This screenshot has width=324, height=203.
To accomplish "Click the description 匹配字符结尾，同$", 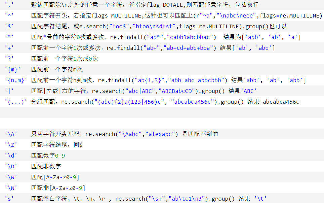I will (x=57, y=145).
